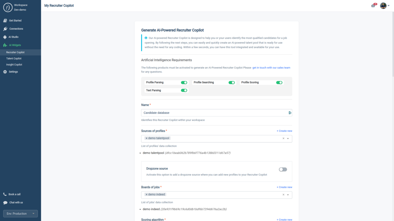Screen dimensions: 394x221
Task: Open the Env: Production environment selector
Action: [x=20, y=213]
